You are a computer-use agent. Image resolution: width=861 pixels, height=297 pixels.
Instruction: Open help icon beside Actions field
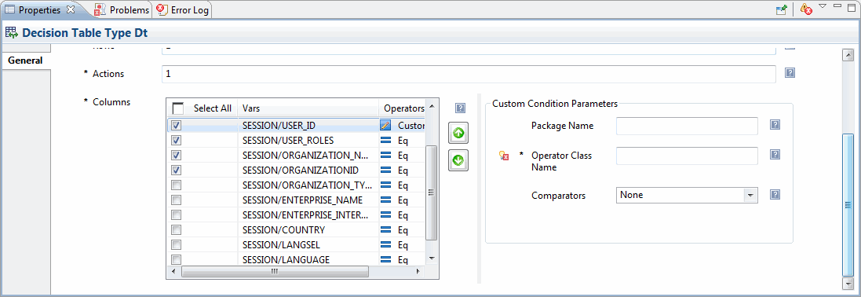[790, 73]
